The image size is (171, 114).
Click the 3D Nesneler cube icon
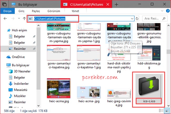click(x=11, y=71)
